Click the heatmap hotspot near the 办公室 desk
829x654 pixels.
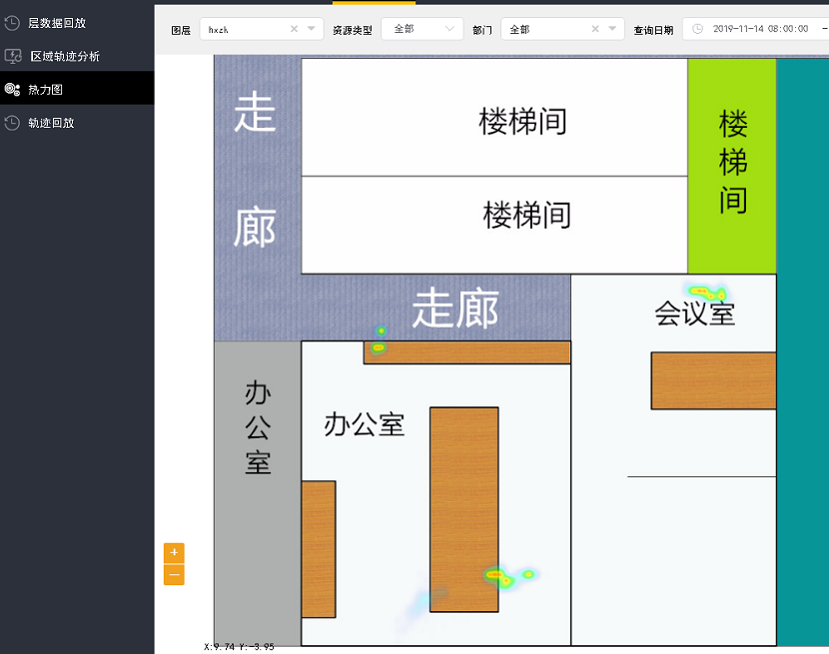[496, 573]
